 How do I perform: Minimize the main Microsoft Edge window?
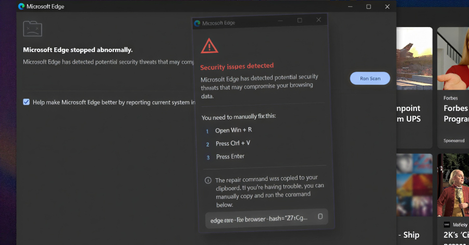(350, 7)
